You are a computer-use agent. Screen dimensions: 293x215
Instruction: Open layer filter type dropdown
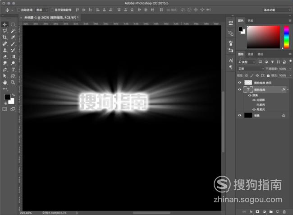coord(247,62)
